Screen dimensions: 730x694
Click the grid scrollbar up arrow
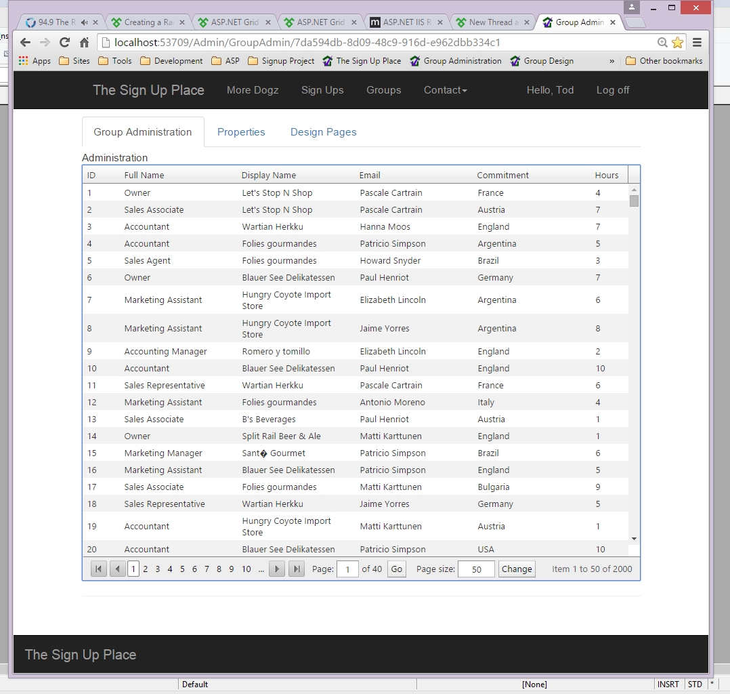click(x=634, y=190)
